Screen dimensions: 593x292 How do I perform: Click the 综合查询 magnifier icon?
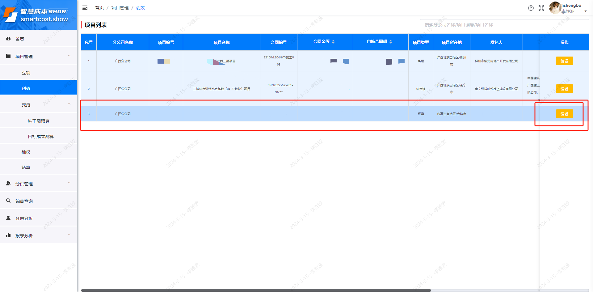[8, 201]
